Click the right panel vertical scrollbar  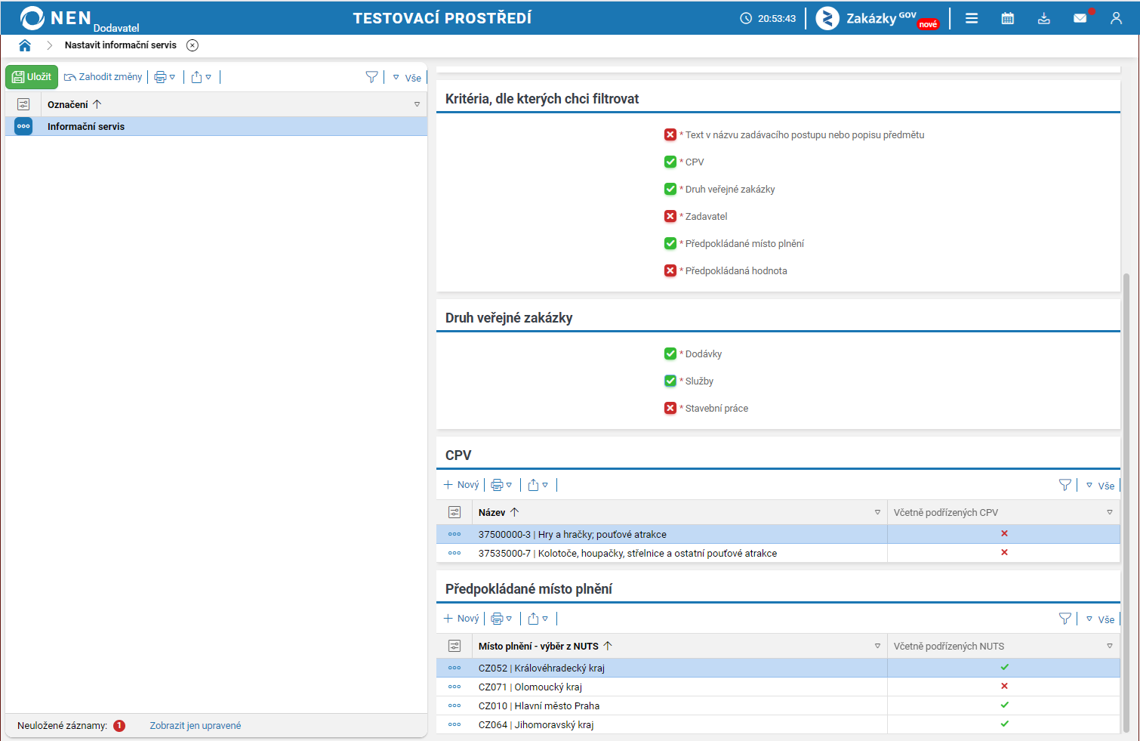1126,502
